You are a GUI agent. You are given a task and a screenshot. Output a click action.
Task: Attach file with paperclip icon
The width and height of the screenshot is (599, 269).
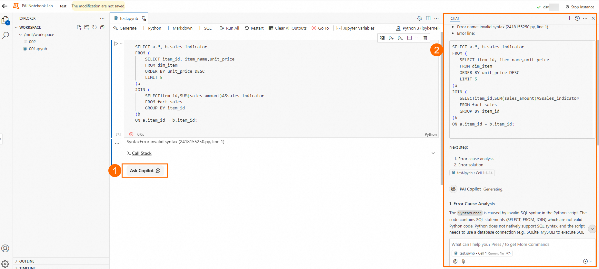pos(463,261)
